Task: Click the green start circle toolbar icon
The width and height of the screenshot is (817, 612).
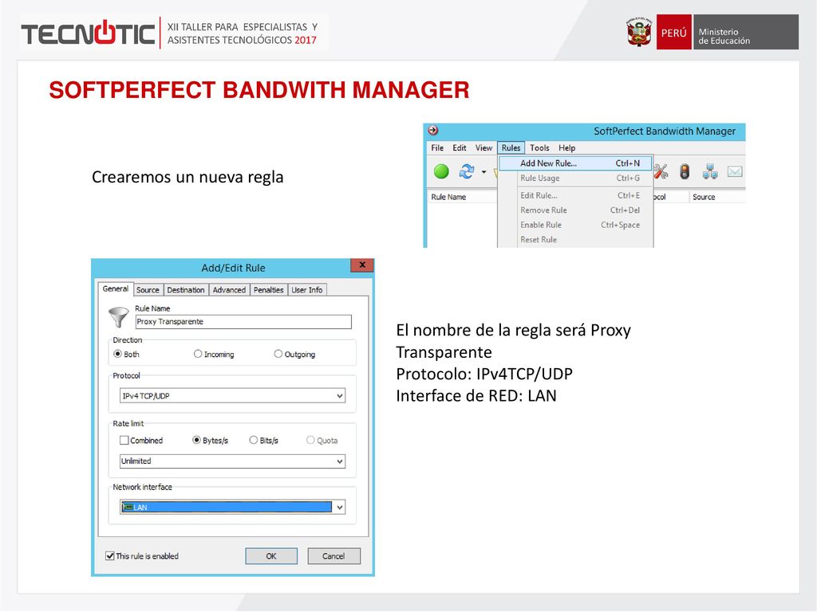Action: point(441,171)
